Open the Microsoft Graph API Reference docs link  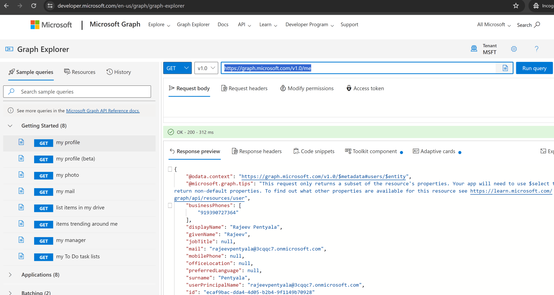pyautogui.click(x=103, y=111)
